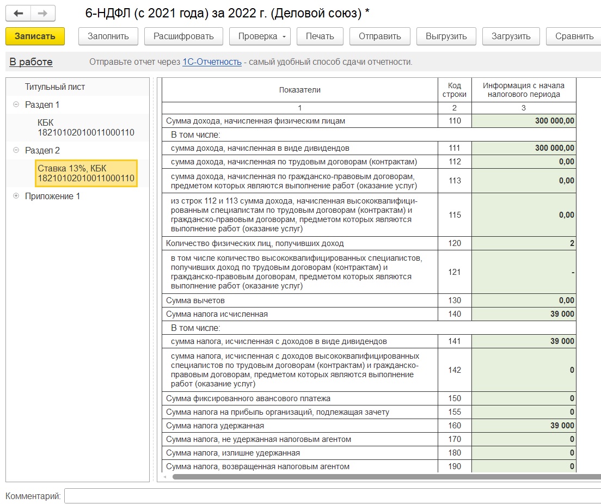Click the Код строки column header
The height and width of the screenshot is (504, 601).
click(454, 90)
